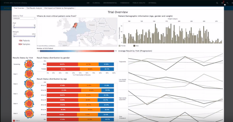This screenshot has height=122, width=233.
Task: Open Visit Impact on Patients by Demographics tab
Action: (x=59, y=8)
